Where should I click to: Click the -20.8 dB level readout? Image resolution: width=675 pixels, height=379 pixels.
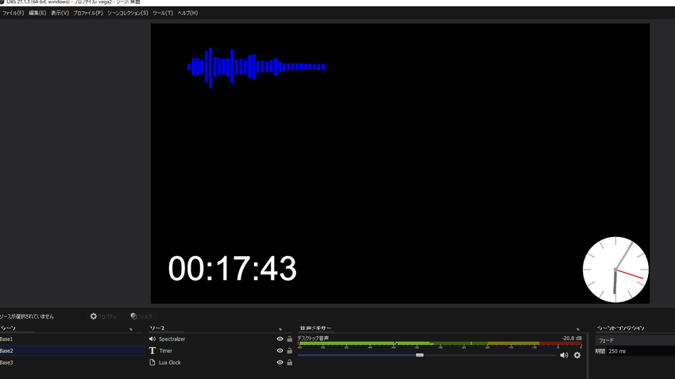pos(572,339)
